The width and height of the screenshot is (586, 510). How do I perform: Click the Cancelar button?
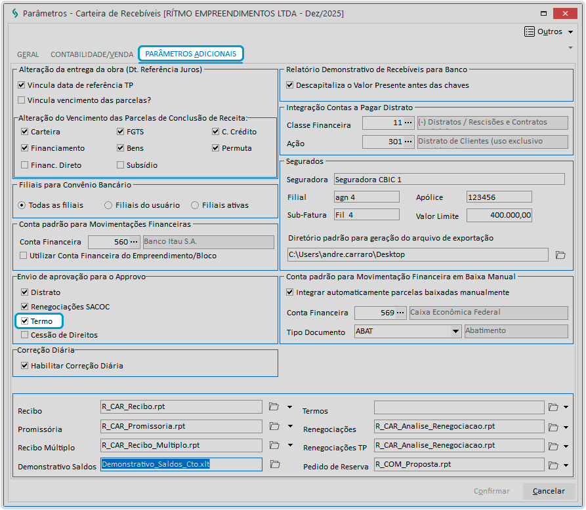(x=549, y=491)
